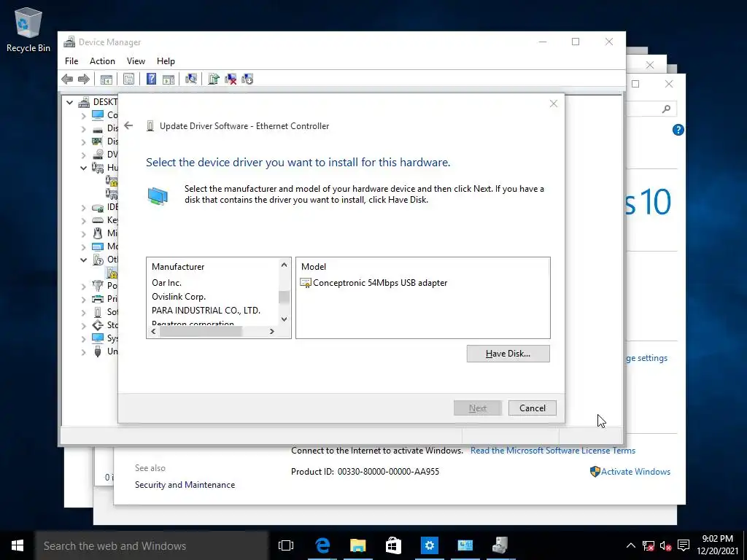Viewport: 747px width, 560px height.
Task: Expand the 'Sys' System devices category
Action: click(83, 338)
